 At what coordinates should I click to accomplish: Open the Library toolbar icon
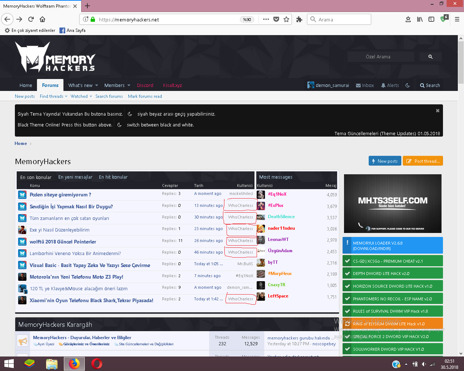420,19
